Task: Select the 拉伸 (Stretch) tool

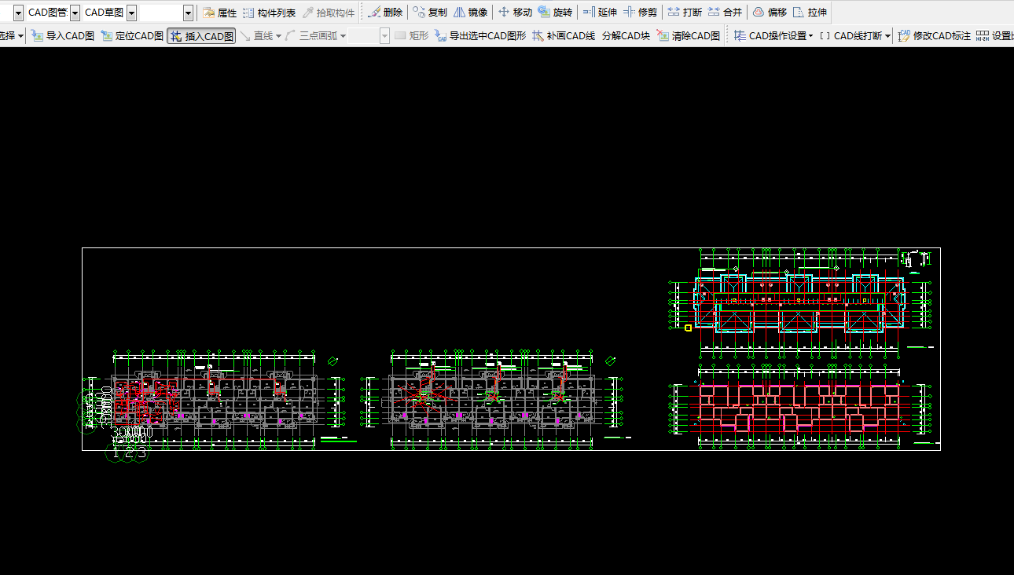Action: [x=810, y=13]
